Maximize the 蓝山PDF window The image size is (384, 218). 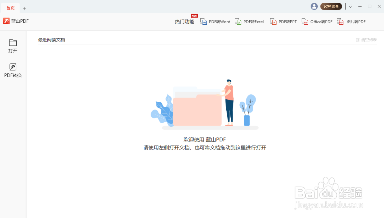point(369,6)
